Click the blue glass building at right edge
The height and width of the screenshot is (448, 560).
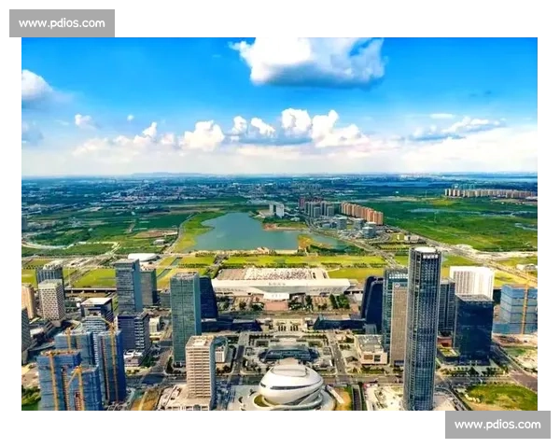click(517, 310)
